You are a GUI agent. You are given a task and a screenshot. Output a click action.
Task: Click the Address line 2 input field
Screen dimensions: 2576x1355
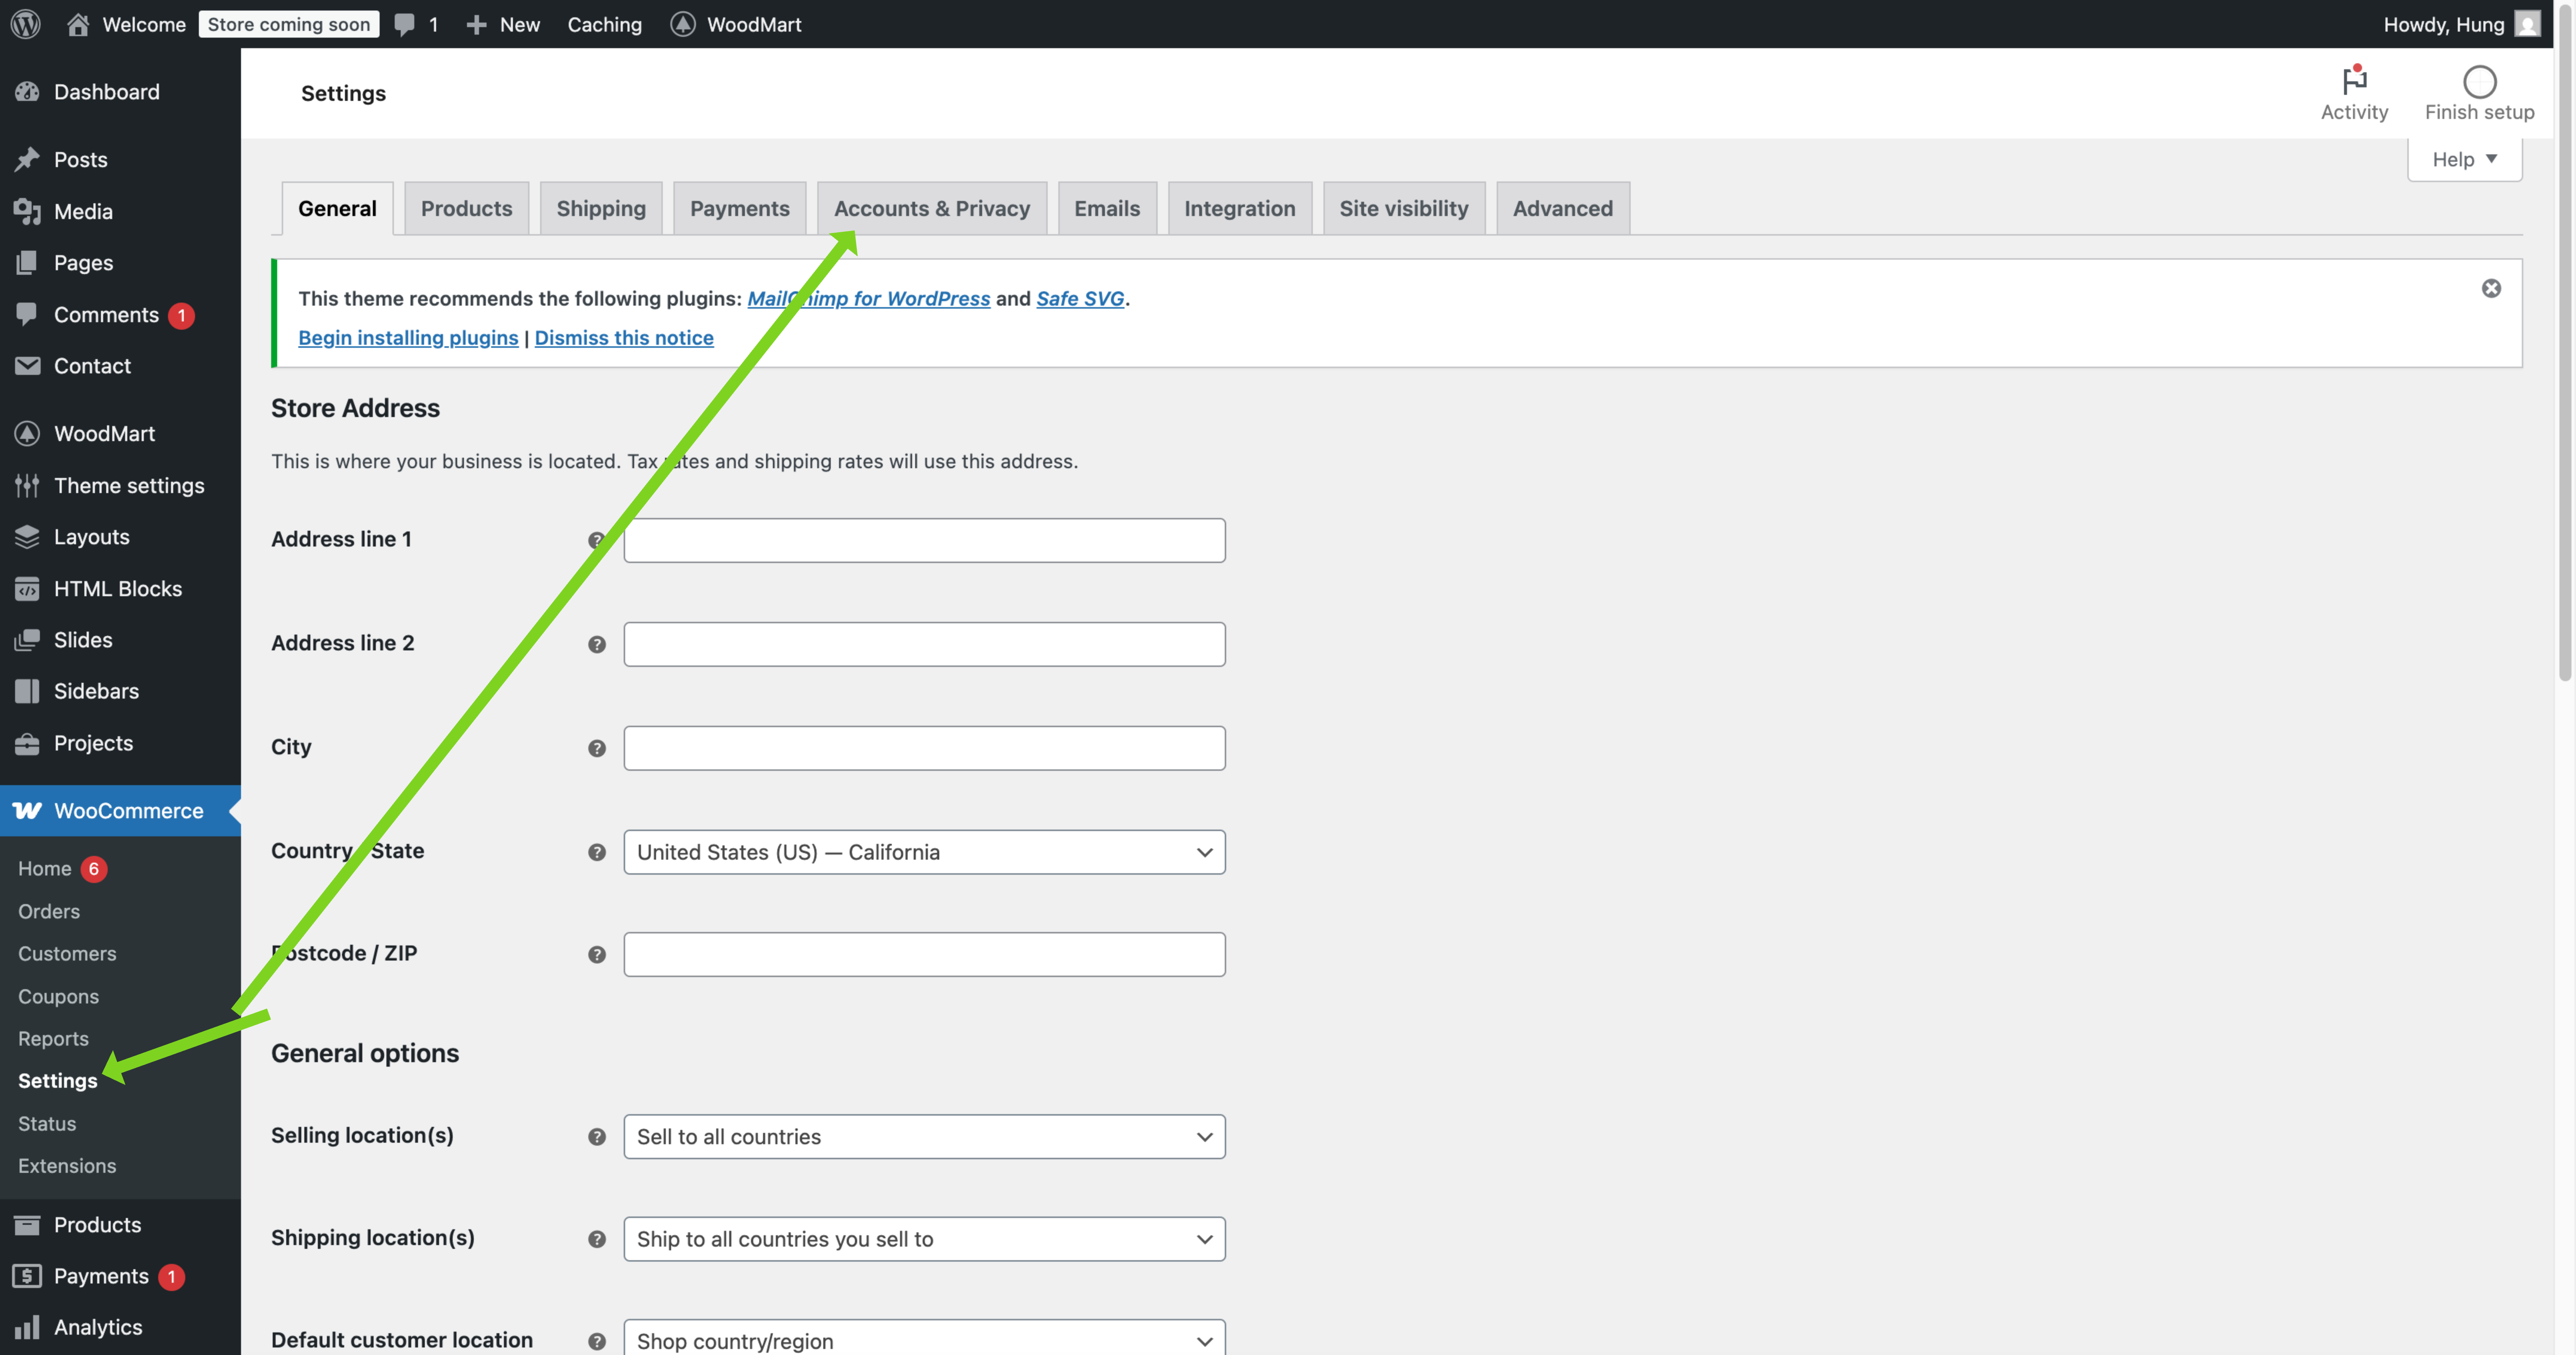click(924, 644)
